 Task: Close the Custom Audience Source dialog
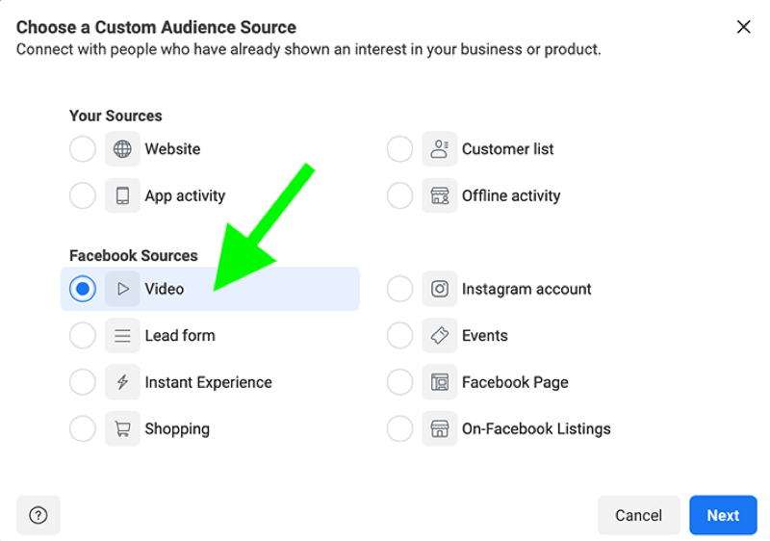click(x=743, y=27)
